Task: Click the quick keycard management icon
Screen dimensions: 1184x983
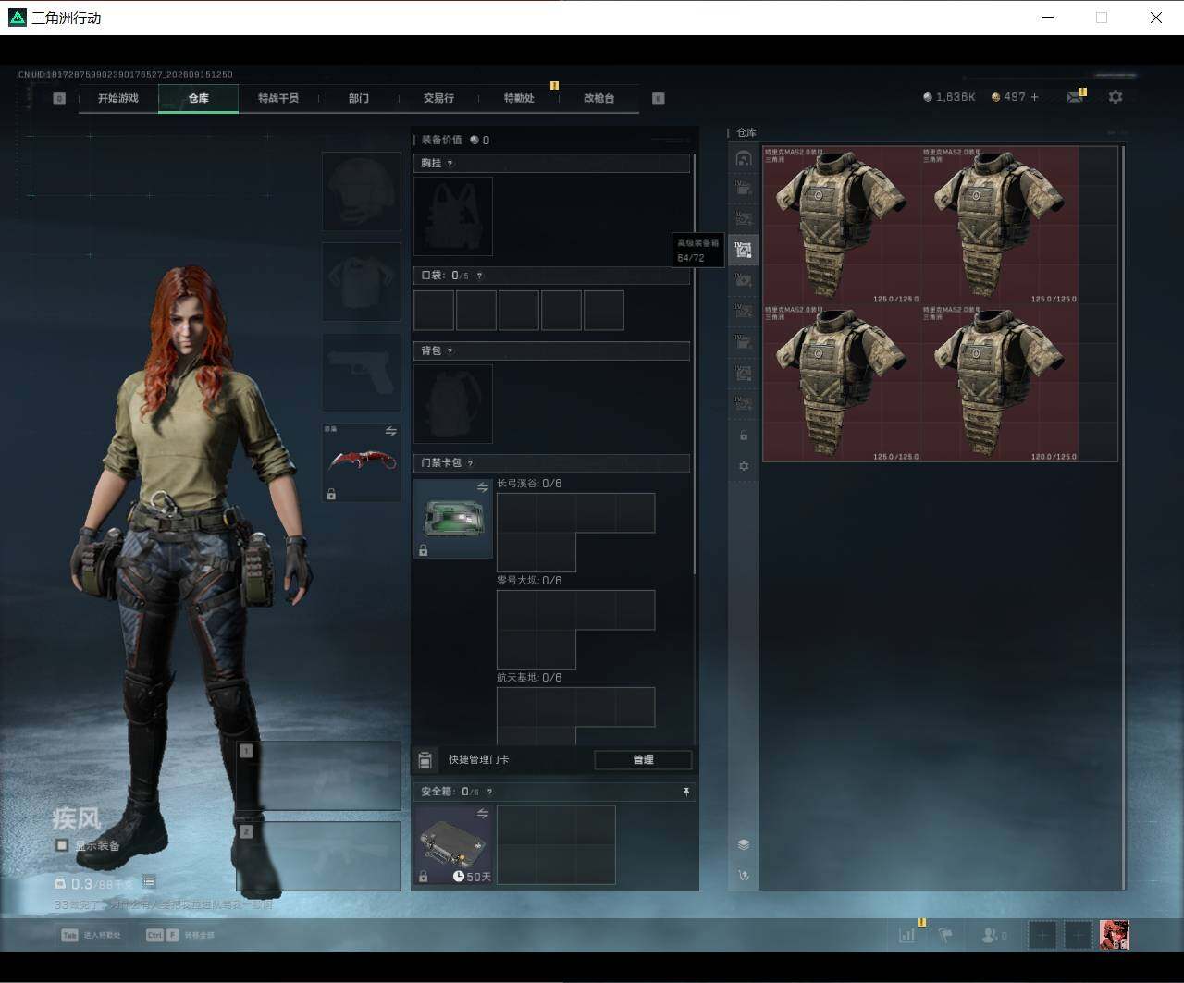Action: click(425, 760)
